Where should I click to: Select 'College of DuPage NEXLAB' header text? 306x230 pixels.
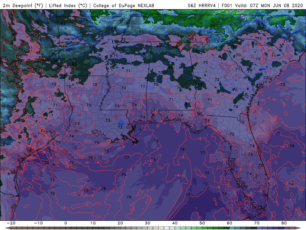(124, 5)
